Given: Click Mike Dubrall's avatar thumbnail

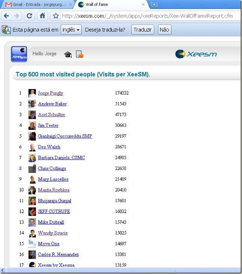Looking at the screenshot, I should (x=32, y=222).
